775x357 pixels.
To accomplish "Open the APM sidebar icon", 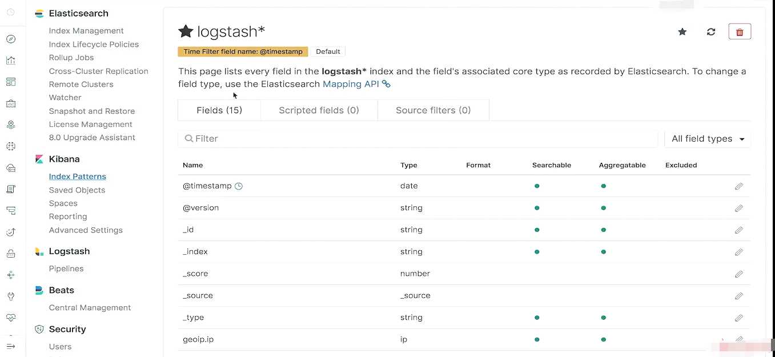I will click(x=11, y=210).
